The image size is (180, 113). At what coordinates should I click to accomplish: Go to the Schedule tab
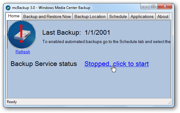pos(118,17)
